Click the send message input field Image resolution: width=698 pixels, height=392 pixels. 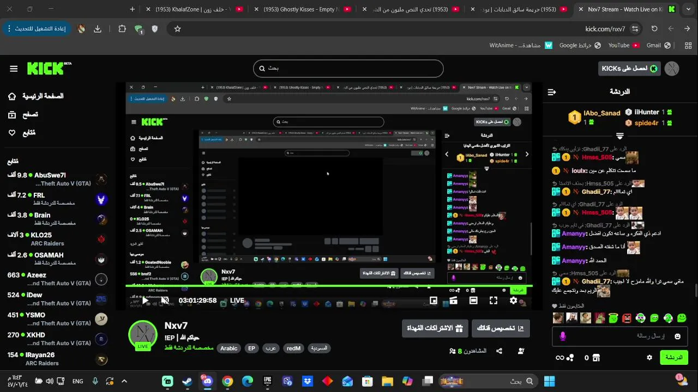click(620, 336)
